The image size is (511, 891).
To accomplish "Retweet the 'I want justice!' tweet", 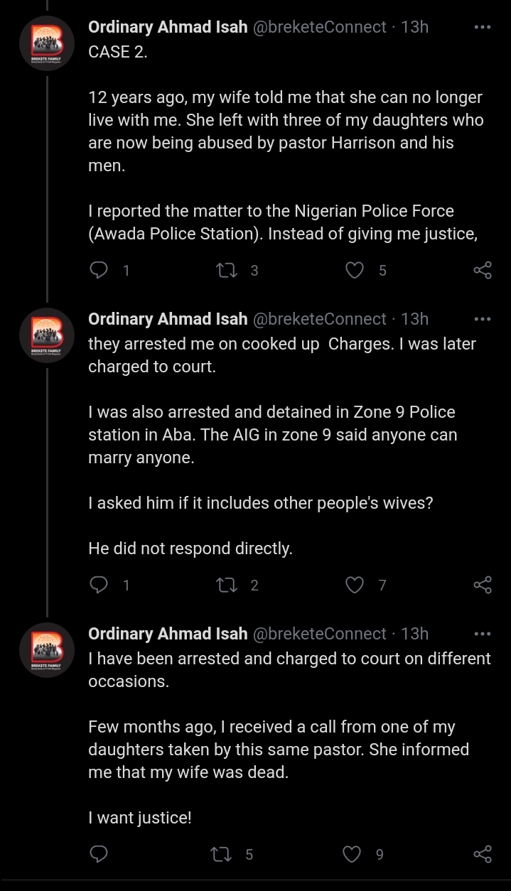I will [x=221, y=854].
